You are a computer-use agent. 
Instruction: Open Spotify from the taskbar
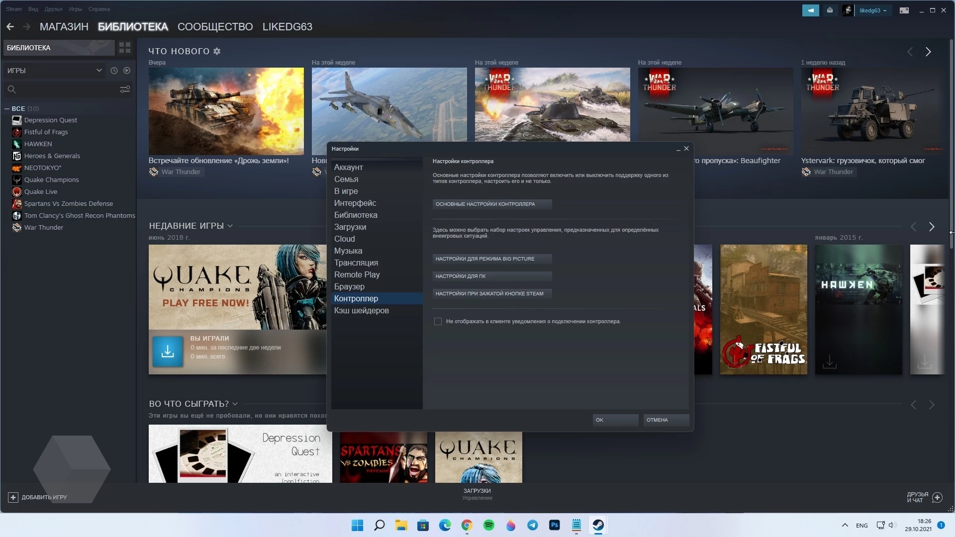click(x=489, y=525)
